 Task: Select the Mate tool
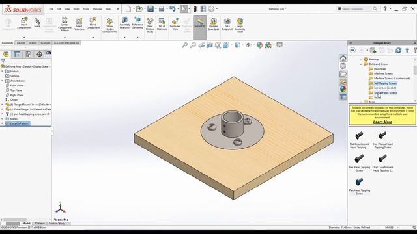pyautogui.click(x=37, y=23)
